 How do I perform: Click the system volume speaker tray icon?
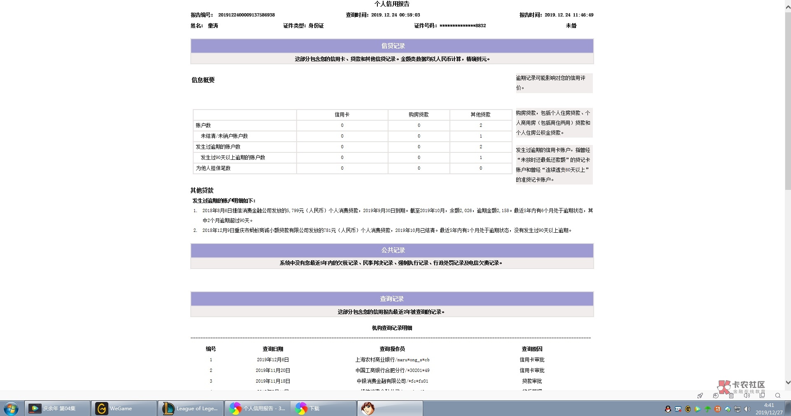click(x=747, y=409)
